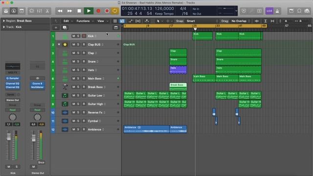313x176 pixels.
Task: Open the Snap Smart dropdown
Action: (x=202, y=21)
